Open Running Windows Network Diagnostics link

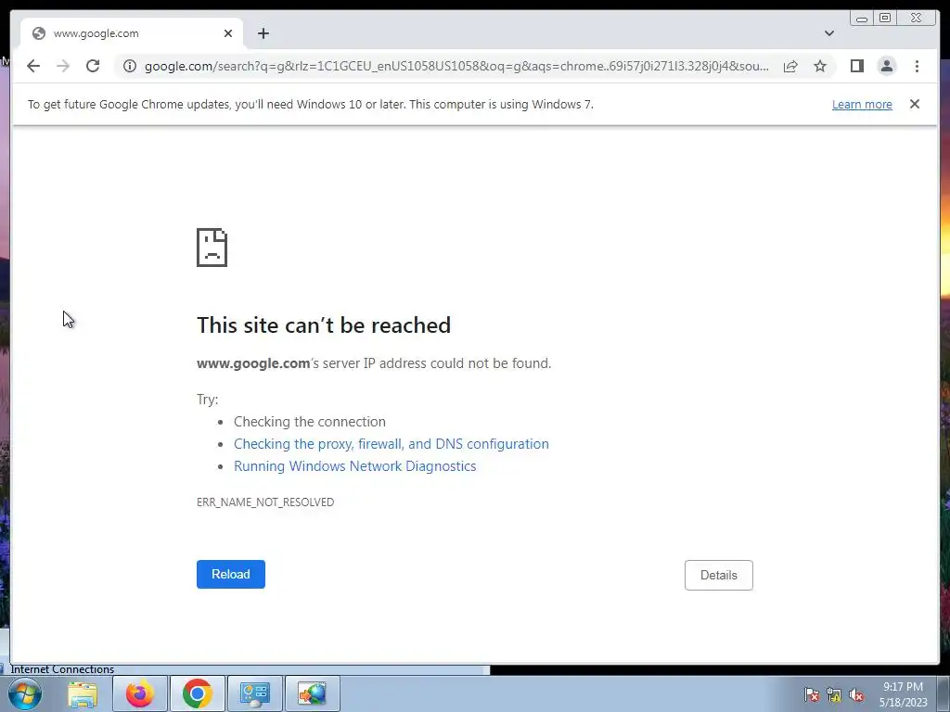355,466
